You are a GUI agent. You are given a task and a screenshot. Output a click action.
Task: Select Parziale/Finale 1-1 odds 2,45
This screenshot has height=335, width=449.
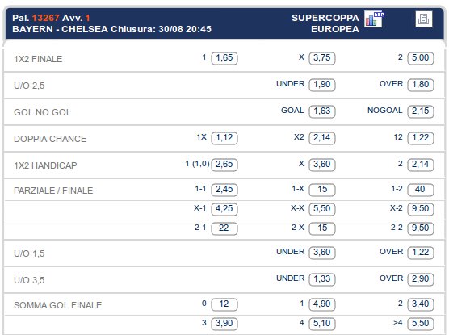coord(224,190)
